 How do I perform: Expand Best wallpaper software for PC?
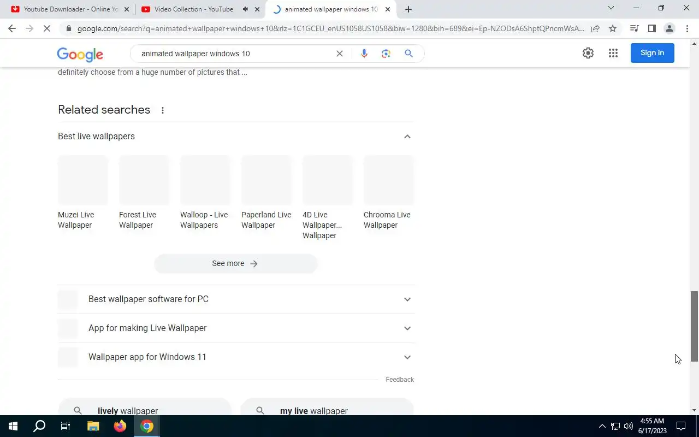coord(236,299)
